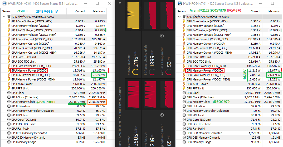This screenshot has width=283, height=147.
Task: Click clock icon of GPU Clock in right window
Action: [184, 93]
